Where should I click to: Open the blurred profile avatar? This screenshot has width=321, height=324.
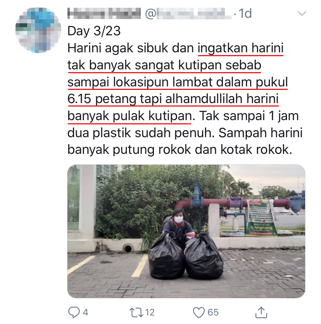[38, 30]
